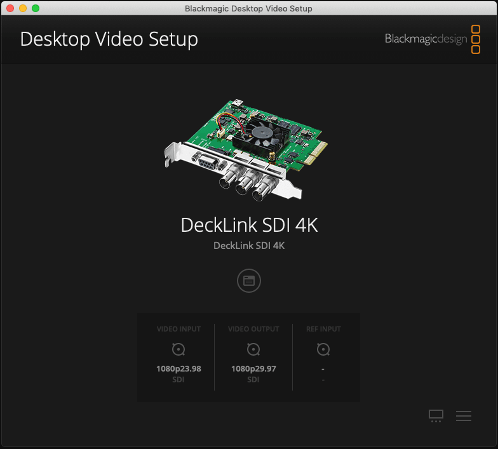This screenshot has height=449, width=498.
Task: Click the Video Input connector icon
Action: (x=178, y=349)
